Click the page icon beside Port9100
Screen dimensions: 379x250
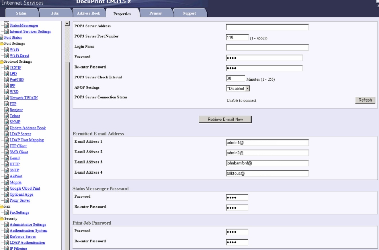click(x=7, y=80)
